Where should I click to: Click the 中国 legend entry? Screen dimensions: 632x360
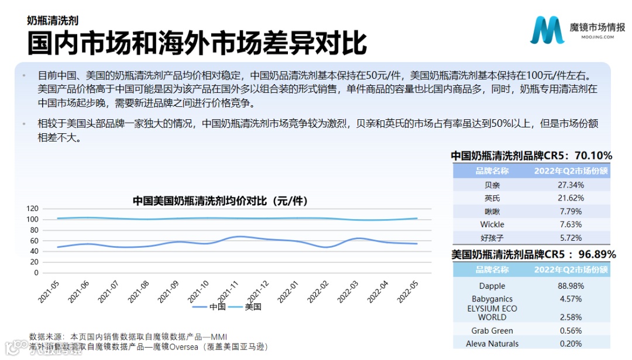209,307
